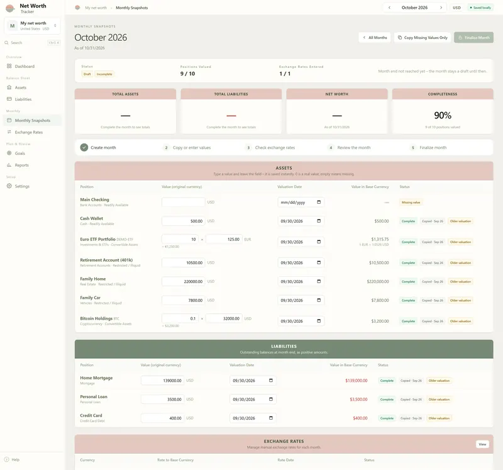Select the Finalize month step

click(429, 148)
